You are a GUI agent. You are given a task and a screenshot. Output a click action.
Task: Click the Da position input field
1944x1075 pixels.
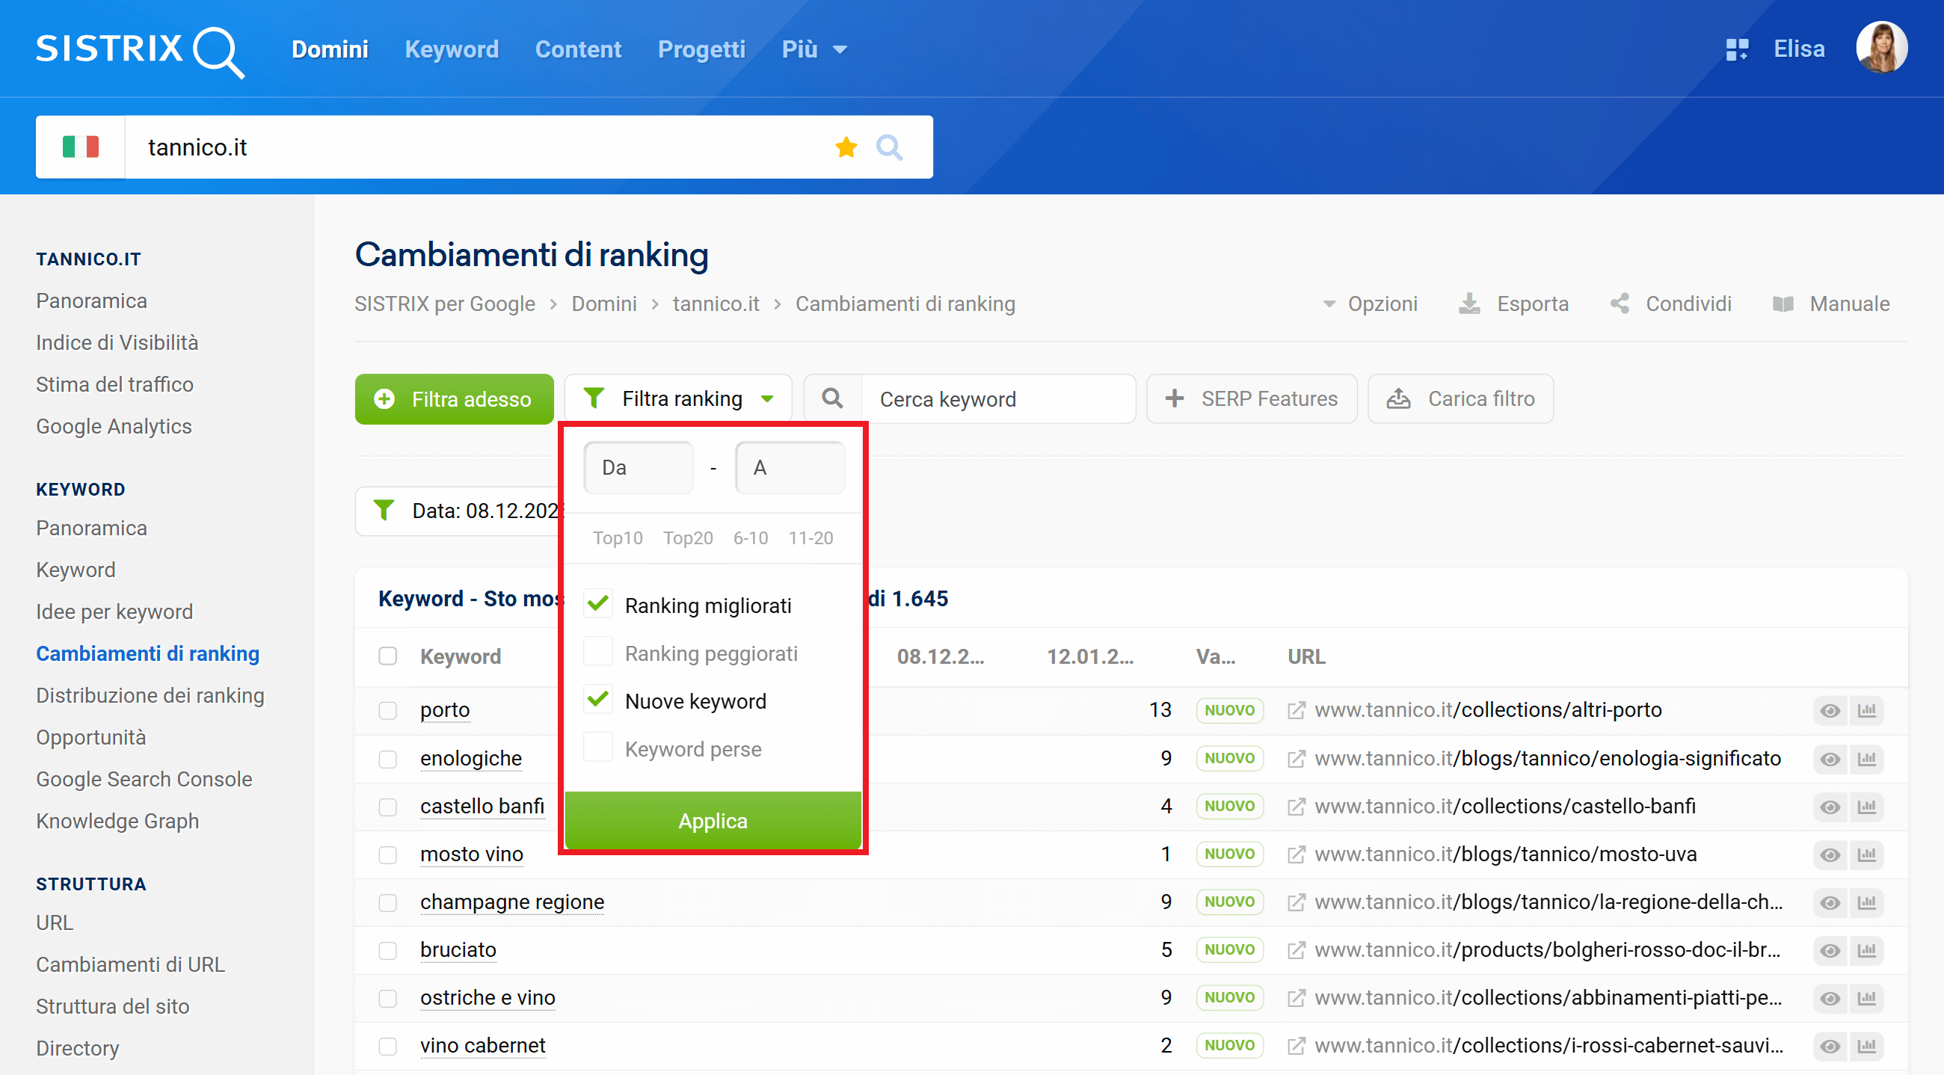[x=638, y=468]
